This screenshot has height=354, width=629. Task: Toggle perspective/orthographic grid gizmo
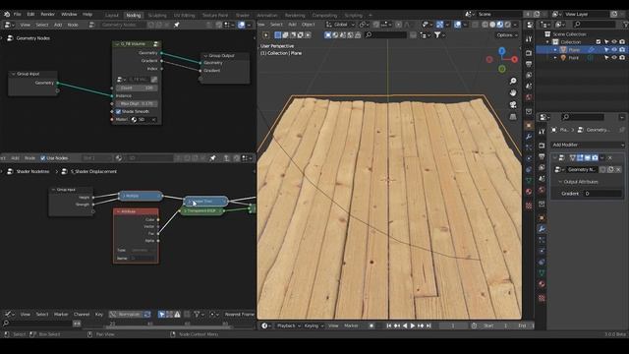point(513,117)
